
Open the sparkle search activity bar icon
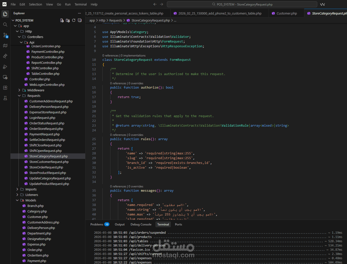coord(5,56)
